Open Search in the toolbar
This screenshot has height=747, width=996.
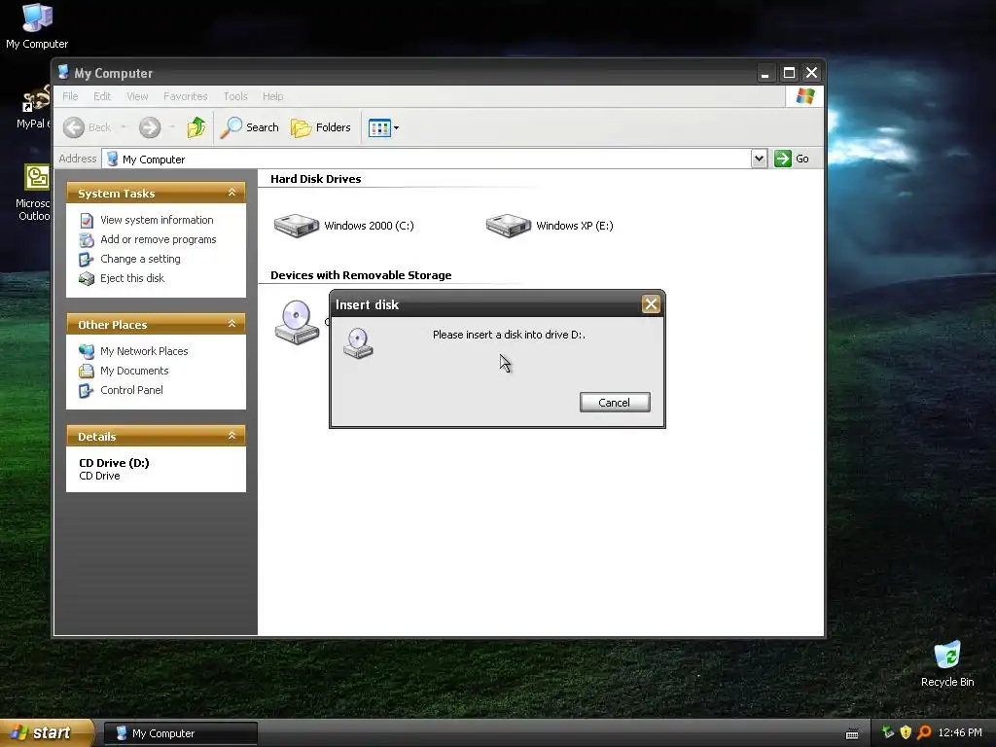[250, 127]
